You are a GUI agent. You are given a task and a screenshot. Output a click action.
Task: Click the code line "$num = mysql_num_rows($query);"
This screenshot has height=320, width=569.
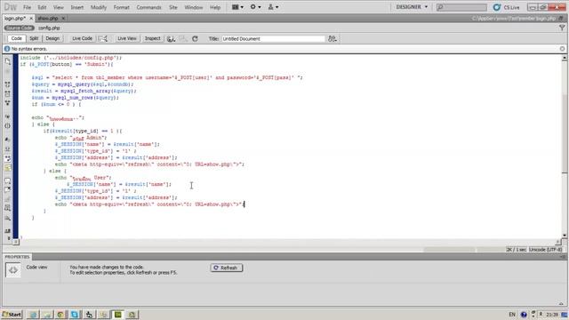[75, 98]
